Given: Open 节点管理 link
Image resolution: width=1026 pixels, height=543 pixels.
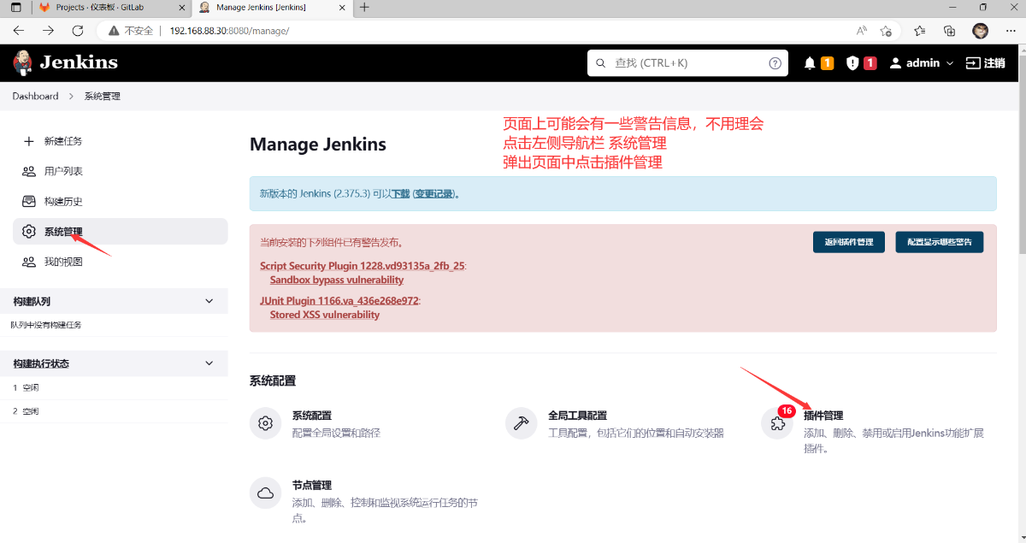Looking at the screenshot, I should point(312,485).
